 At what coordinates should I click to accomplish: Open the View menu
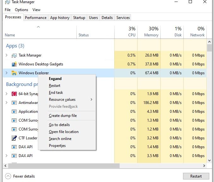click(x=36, y=10)
